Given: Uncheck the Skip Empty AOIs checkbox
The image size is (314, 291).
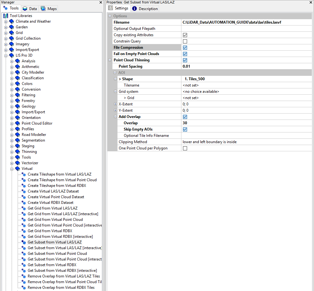Looking at the screenshot, I should point(185,129).
